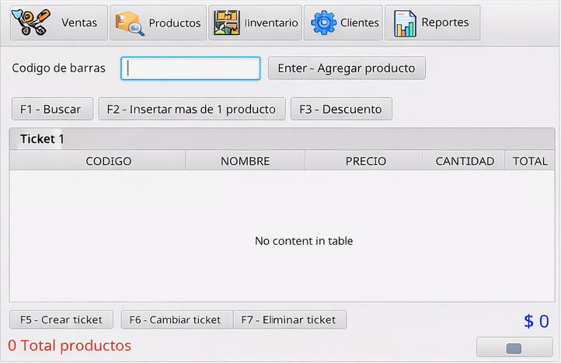Viewport: 561px width, 363px height.
Task: Click F1 - Buscar button
Action: (51, 110)
